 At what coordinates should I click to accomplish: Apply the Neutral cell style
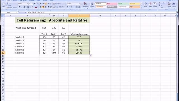(x=135, y=4)
